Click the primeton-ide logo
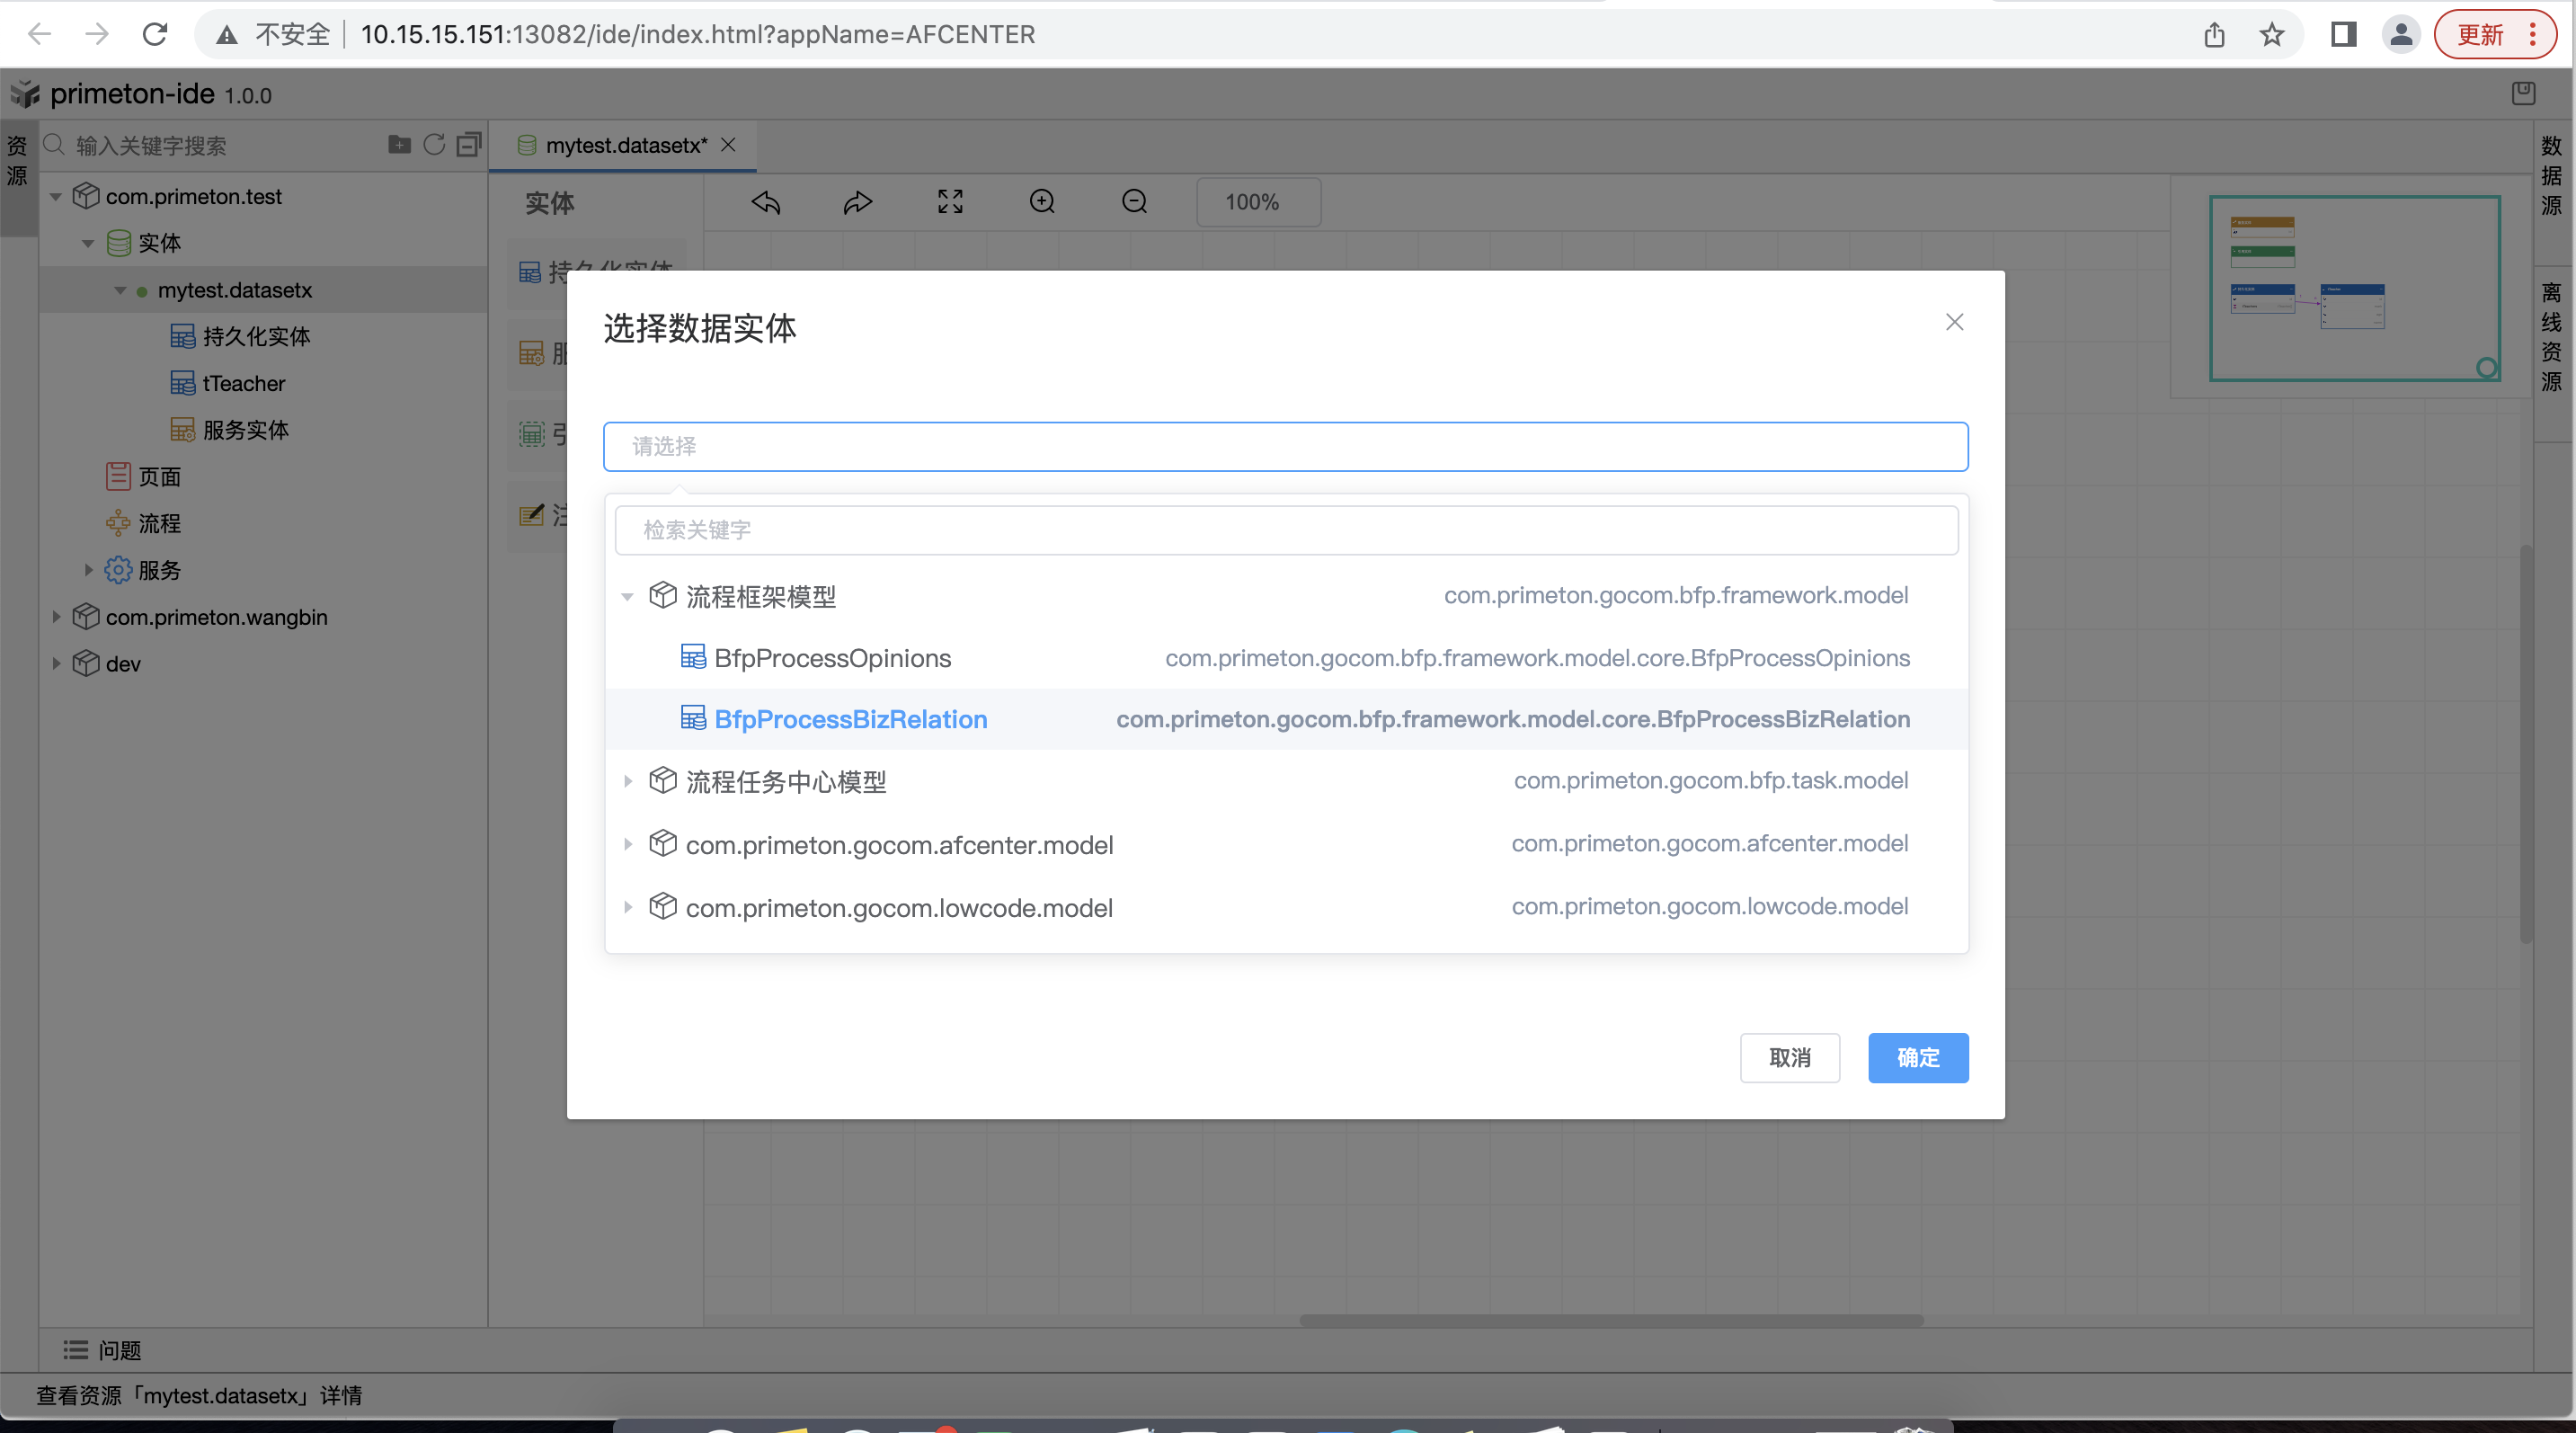2576x1433 pixels. pos(25,94)
